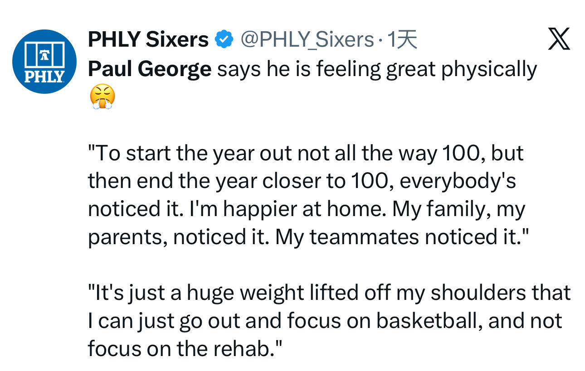
Task: Open the @PHLY_Sixers handle link
Action: coord(306,40)
